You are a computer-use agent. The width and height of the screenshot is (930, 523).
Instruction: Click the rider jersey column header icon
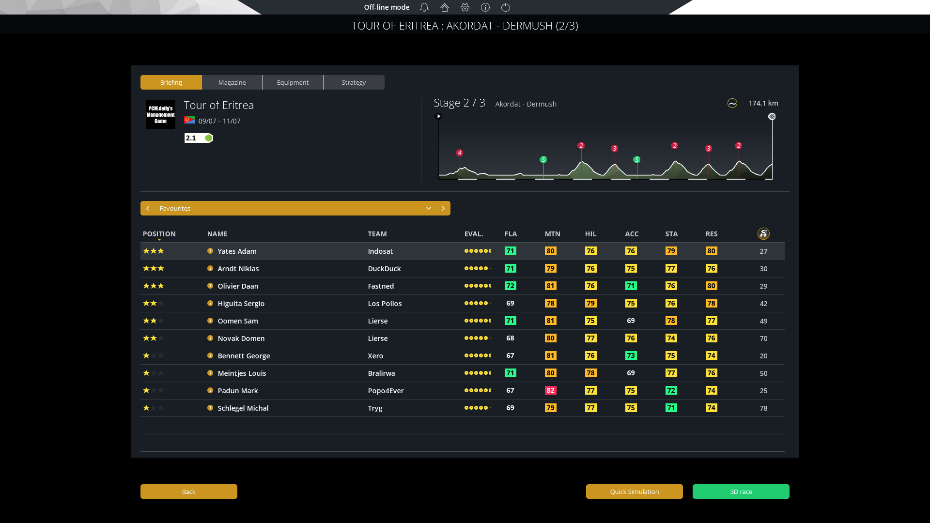coord(763,234)
